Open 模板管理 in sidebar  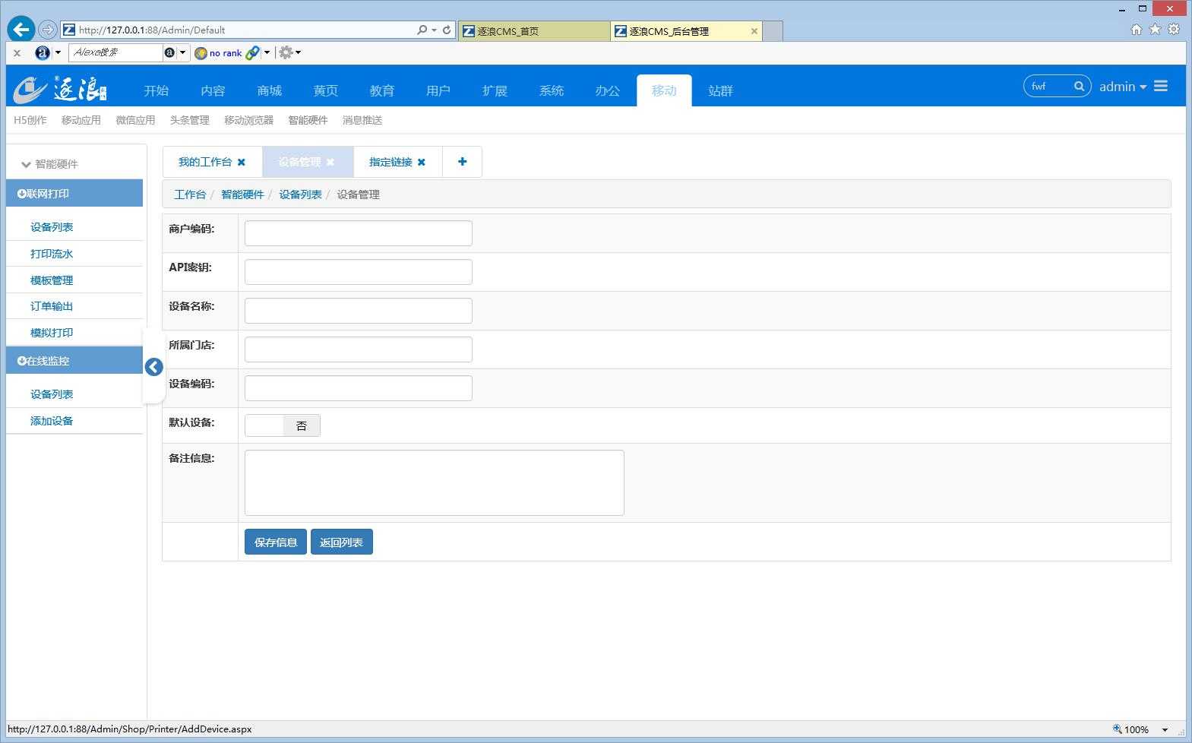(52, 280)
